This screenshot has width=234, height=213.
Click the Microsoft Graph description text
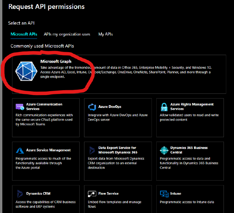tap(126, 72)
